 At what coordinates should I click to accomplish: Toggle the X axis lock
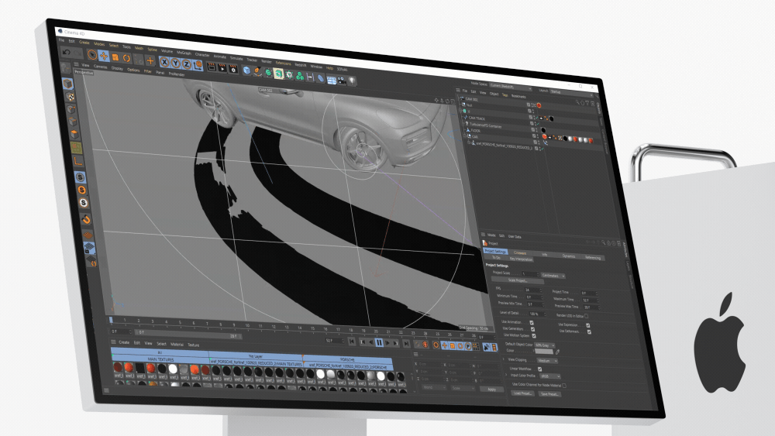click(x=164, y=62)
